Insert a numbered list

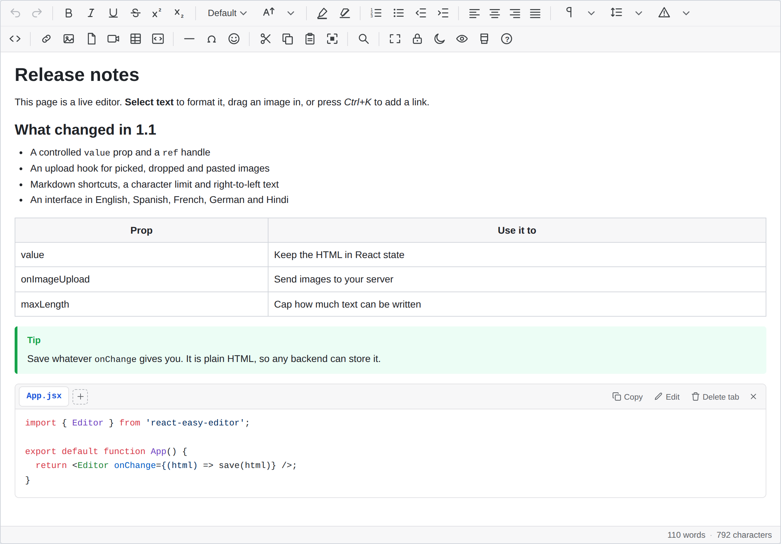click(376, 13)
